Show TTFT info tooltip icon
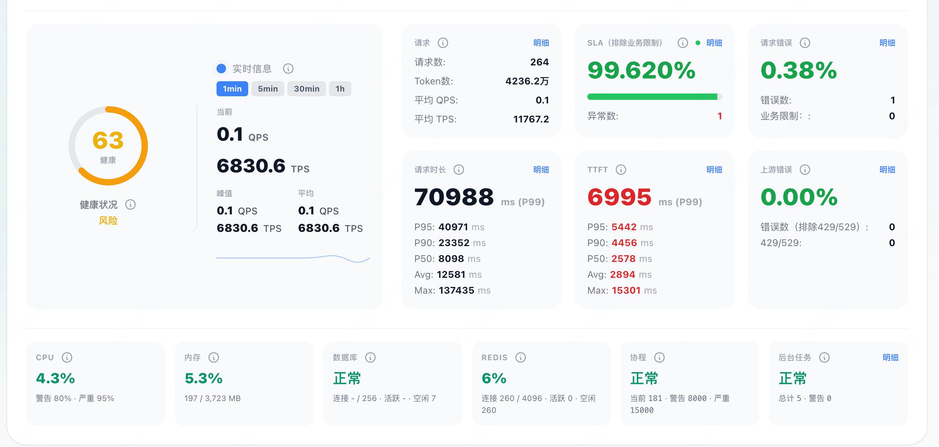939x447 pixels. tap(621, 170)
